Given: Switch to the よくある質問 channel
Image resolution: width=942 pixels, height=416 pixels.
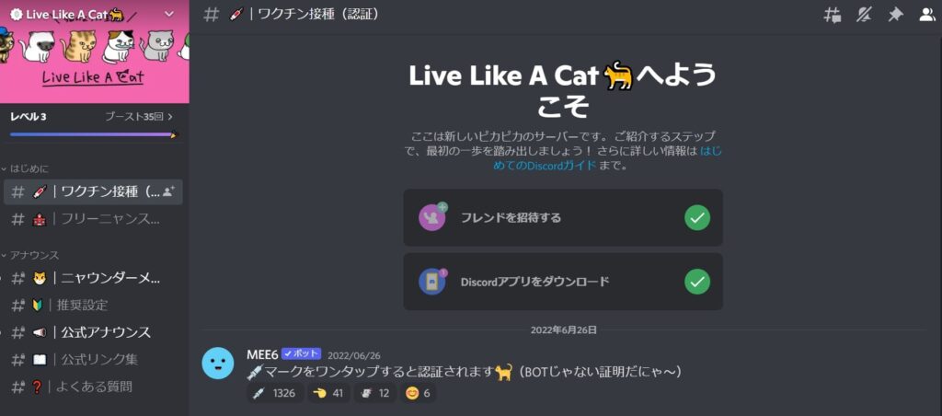Looking at the screenshot, I should coord(93,387).
